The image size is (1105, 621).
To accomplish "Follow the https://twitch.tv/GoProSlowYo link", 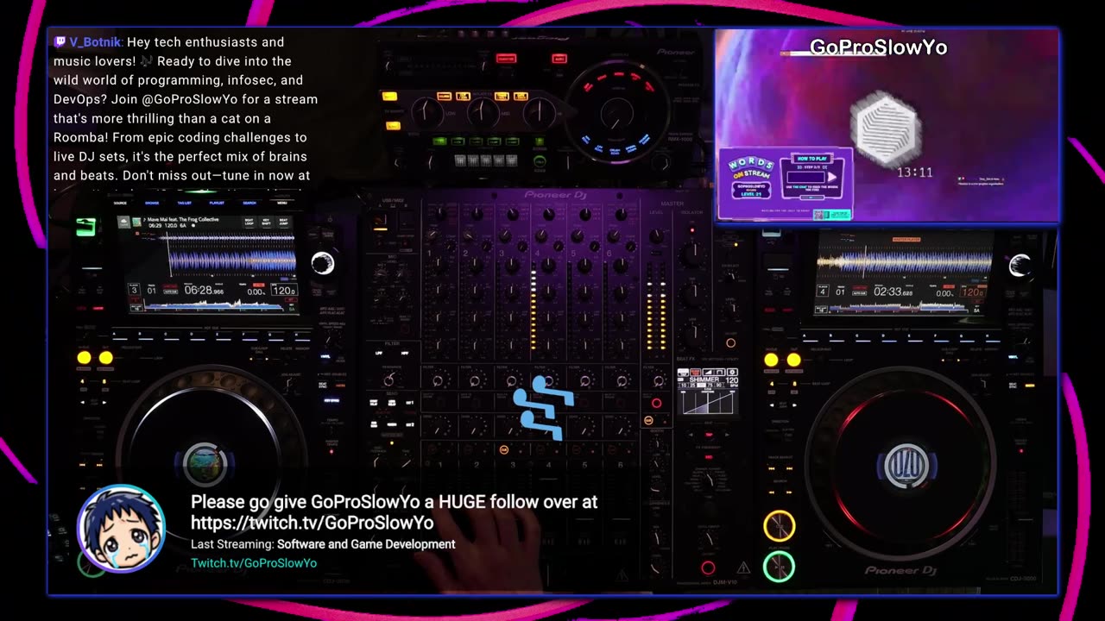I will click(312, 523).
